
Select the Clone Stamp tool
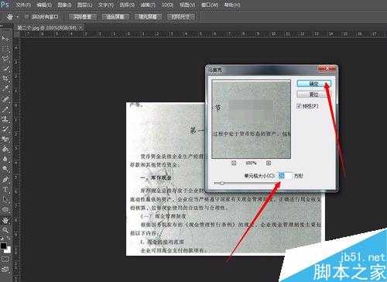(x=5, y=119)
